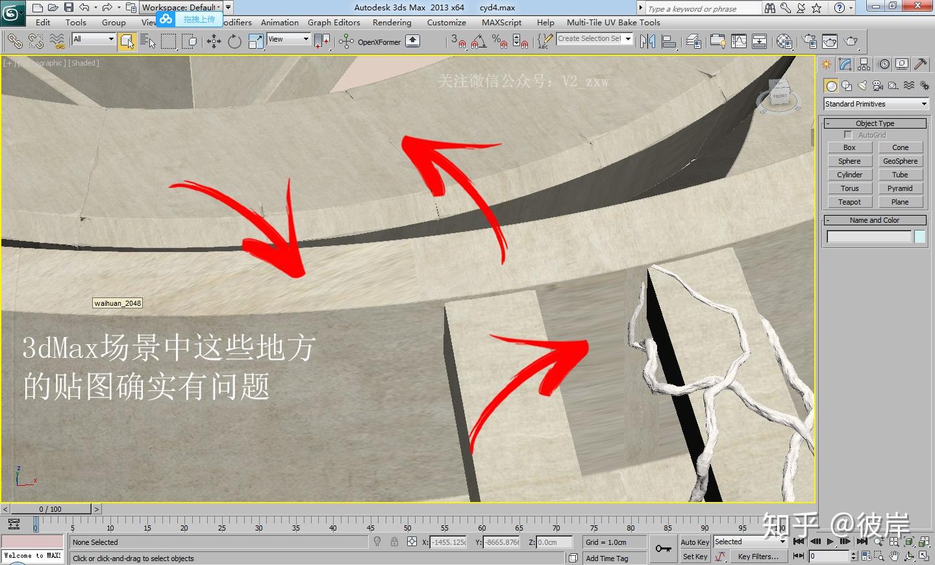Click the Open File icon
Image resolution: width=935 pixels, height=565 pixels.
click(53, 8)
